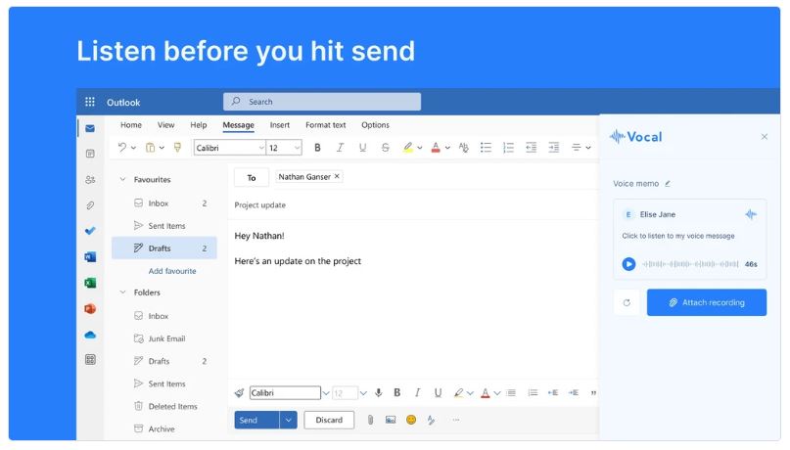Click the Paste clipboard icon
The image size is (790, 450).
[x=150, y=148]
